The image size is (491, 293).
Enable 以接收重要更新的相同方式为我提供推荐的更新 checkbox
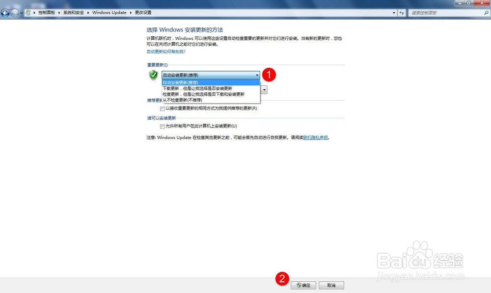(x=162, y=108)
